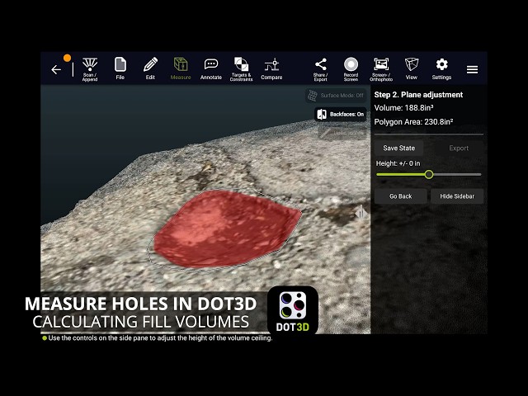Click Go Back button
This screenshot has height=396, width=528.
pos(401,196)
